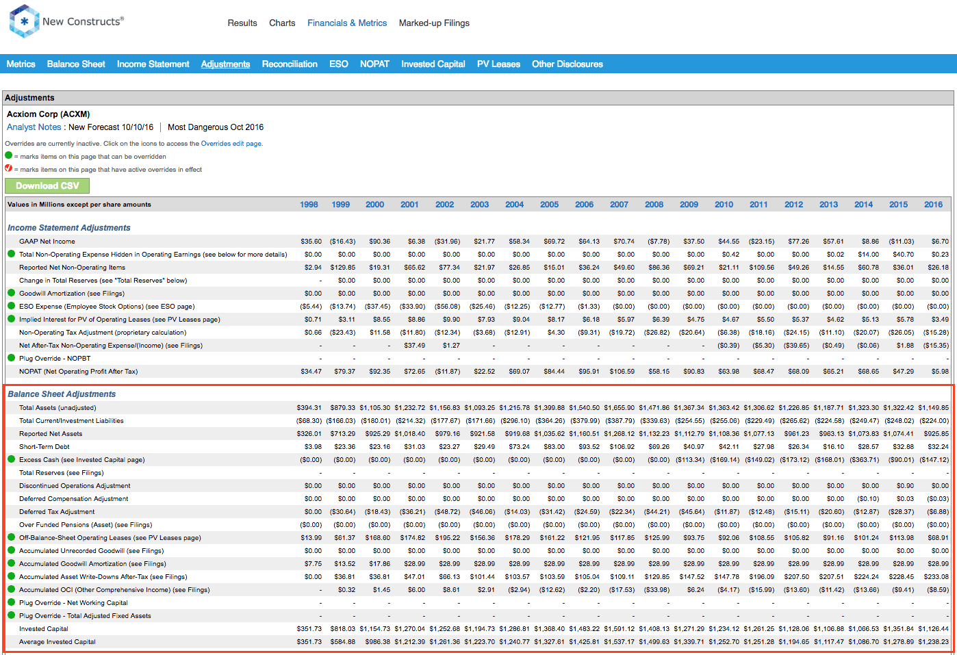Click the Income Statement Adjustments section heading
Screen dimensions: 957x655
[x=68, y=228]
